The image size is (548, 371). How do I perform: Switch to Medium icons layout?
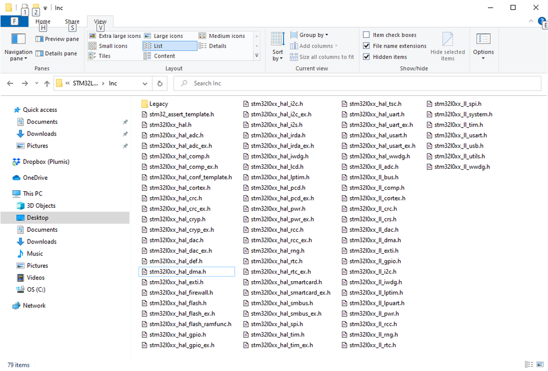pyautogui.click(x=222, y=36)
